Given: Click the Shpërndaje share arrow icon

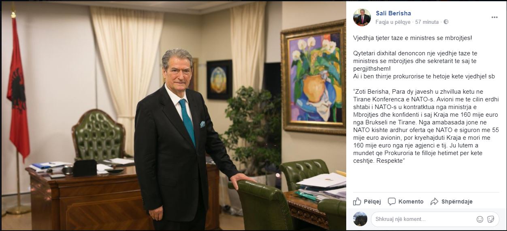Looking at the screenshot, I should [x=435, y=201].
